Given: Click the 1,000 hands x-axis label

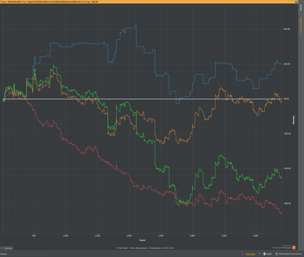Looking at the screenshot, I should [x=66, y=236].
